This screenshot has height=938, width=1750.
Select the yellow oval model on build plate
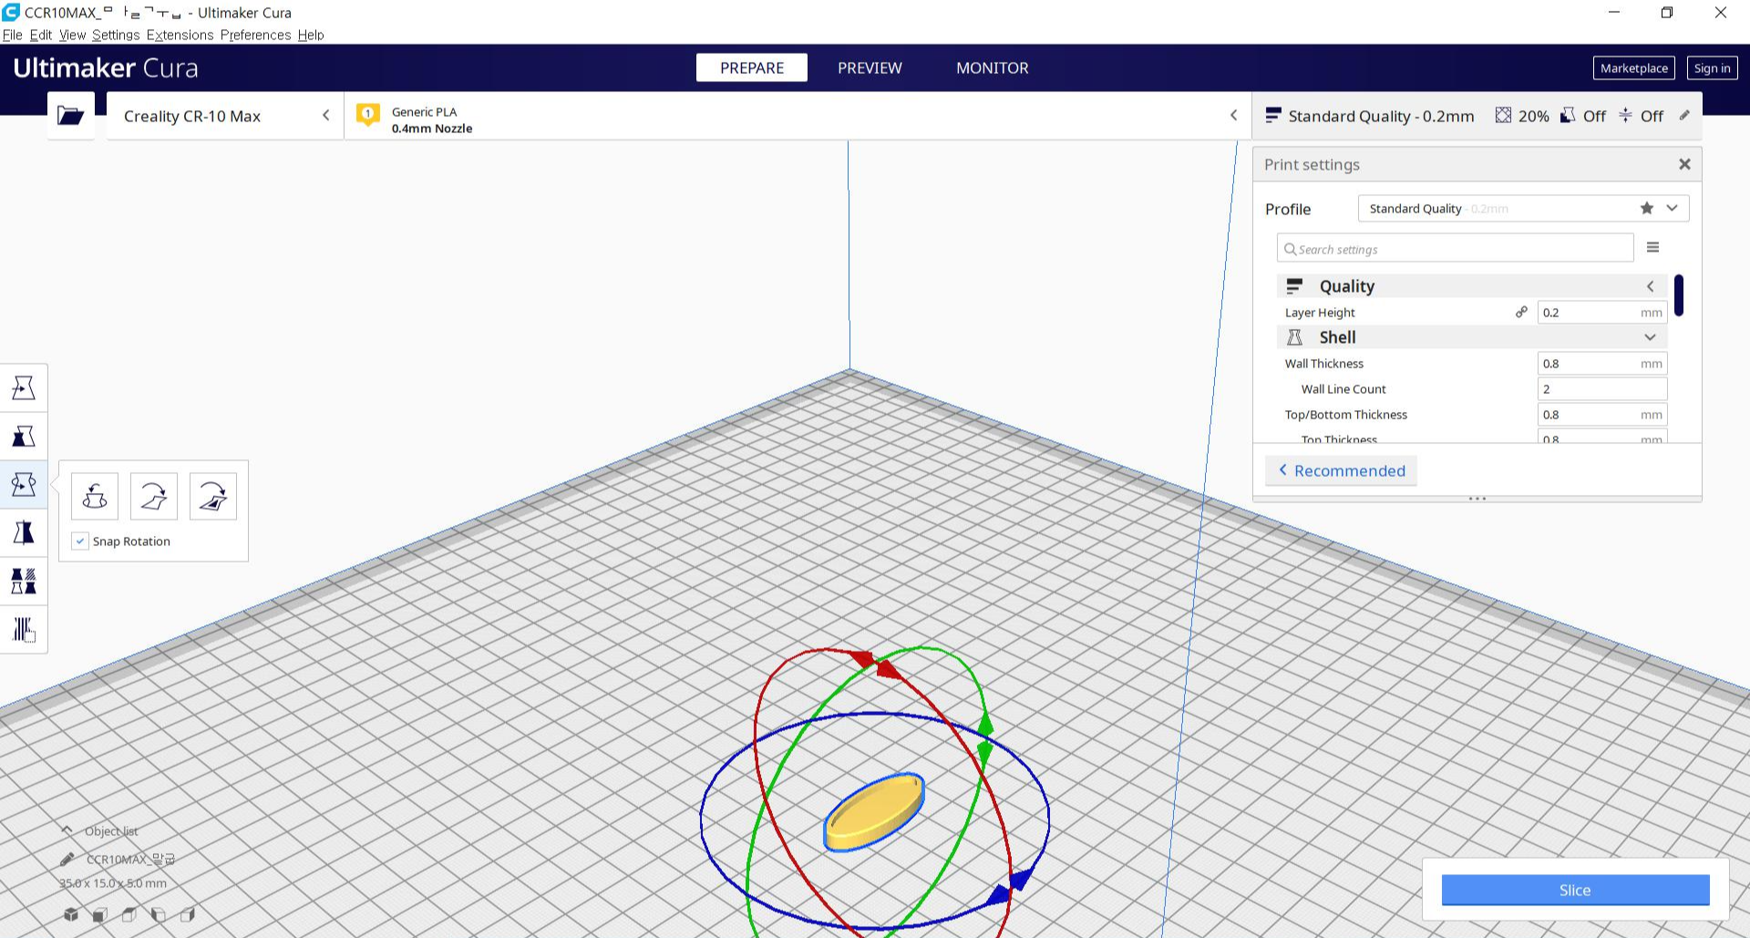click(x=874, y=812)
